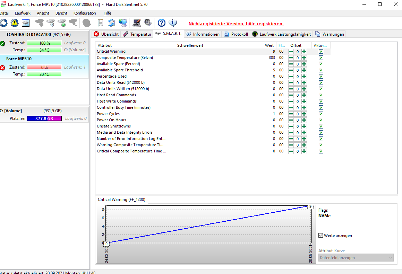This screenshot has width=402, height=274.
Task: Click the send report envelope toolbar icon
Action: coord(111,23)
